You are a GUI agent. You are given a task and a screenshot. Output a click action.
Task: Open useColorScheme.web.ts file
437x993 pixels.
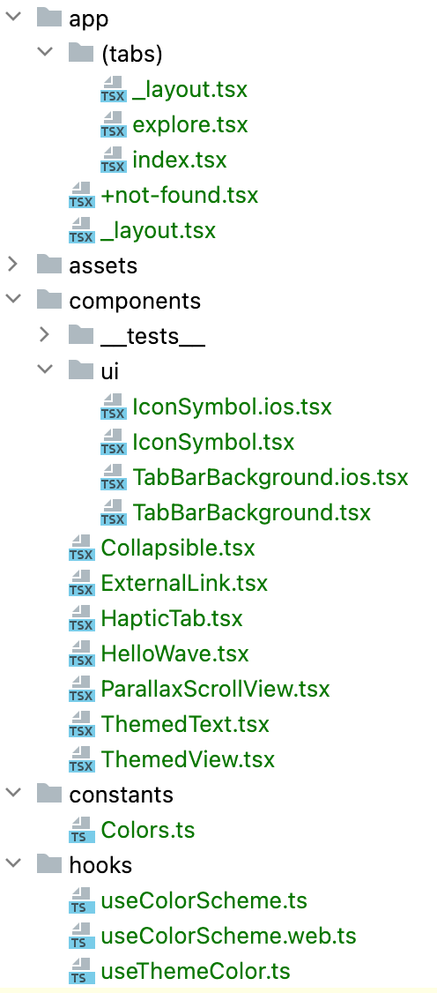[228, 935]
